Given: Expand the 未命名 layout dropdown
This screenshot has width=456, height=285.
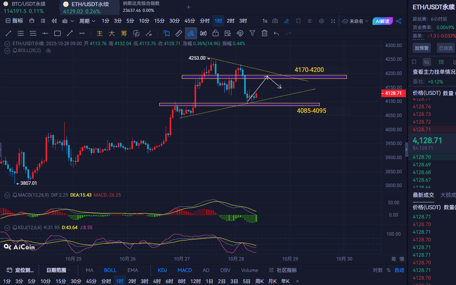Looking at the screenshot, I should click(356, 21).
